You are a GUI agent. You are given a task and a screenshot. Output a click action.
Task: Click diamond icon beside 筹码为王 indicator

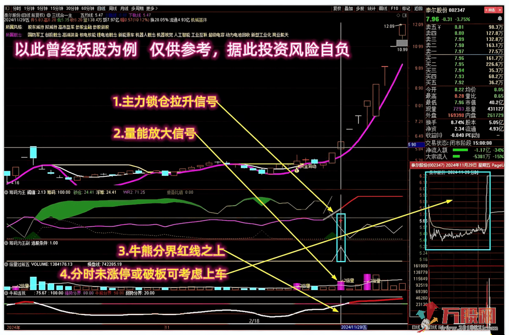[x=6, y=192]
